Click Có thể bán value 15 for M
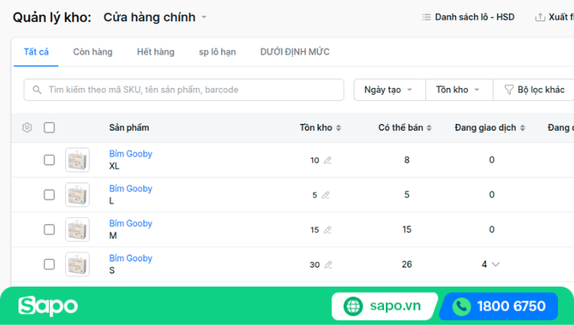 point(406,229)
